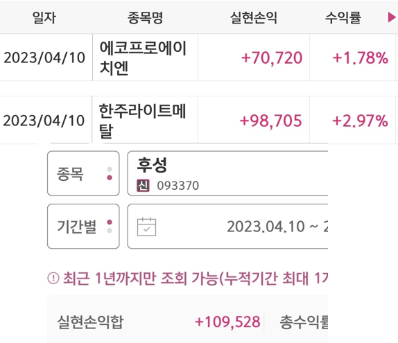Click the info icon beside 최근 1년까지만 notice
Viewport: 398px width, 343px height.
[53, 279]
